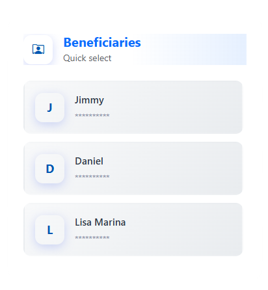Click the empty right side of Lisa Marina's card
268x290 pixels.
tap(184, 230)
